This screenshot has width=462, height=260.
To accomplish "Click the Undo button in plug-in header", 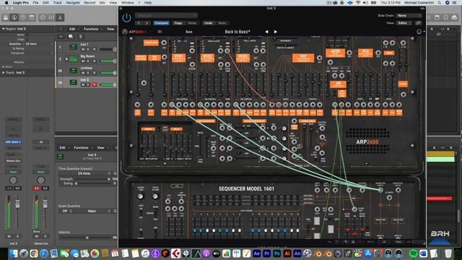I will pyautogui.click(x=209, y=22).
